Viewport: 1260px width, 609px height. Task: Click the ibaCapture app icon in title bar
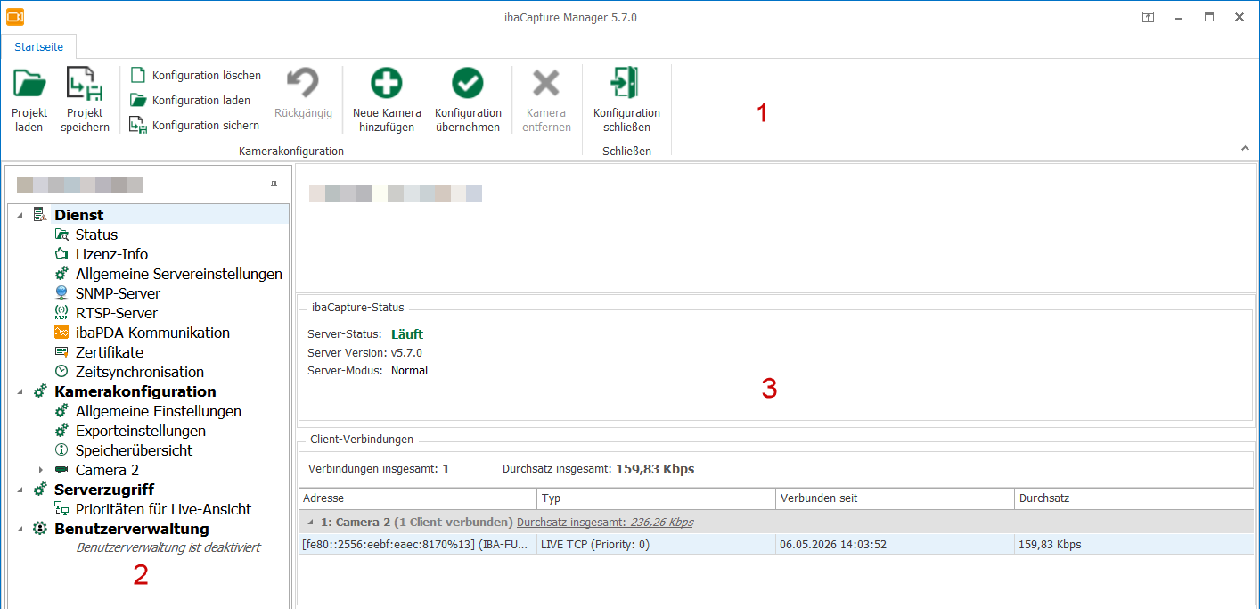(x=15, y=17)
